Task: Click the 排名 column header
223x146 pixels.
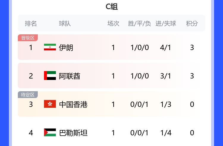Action: [x=31, y=23]
